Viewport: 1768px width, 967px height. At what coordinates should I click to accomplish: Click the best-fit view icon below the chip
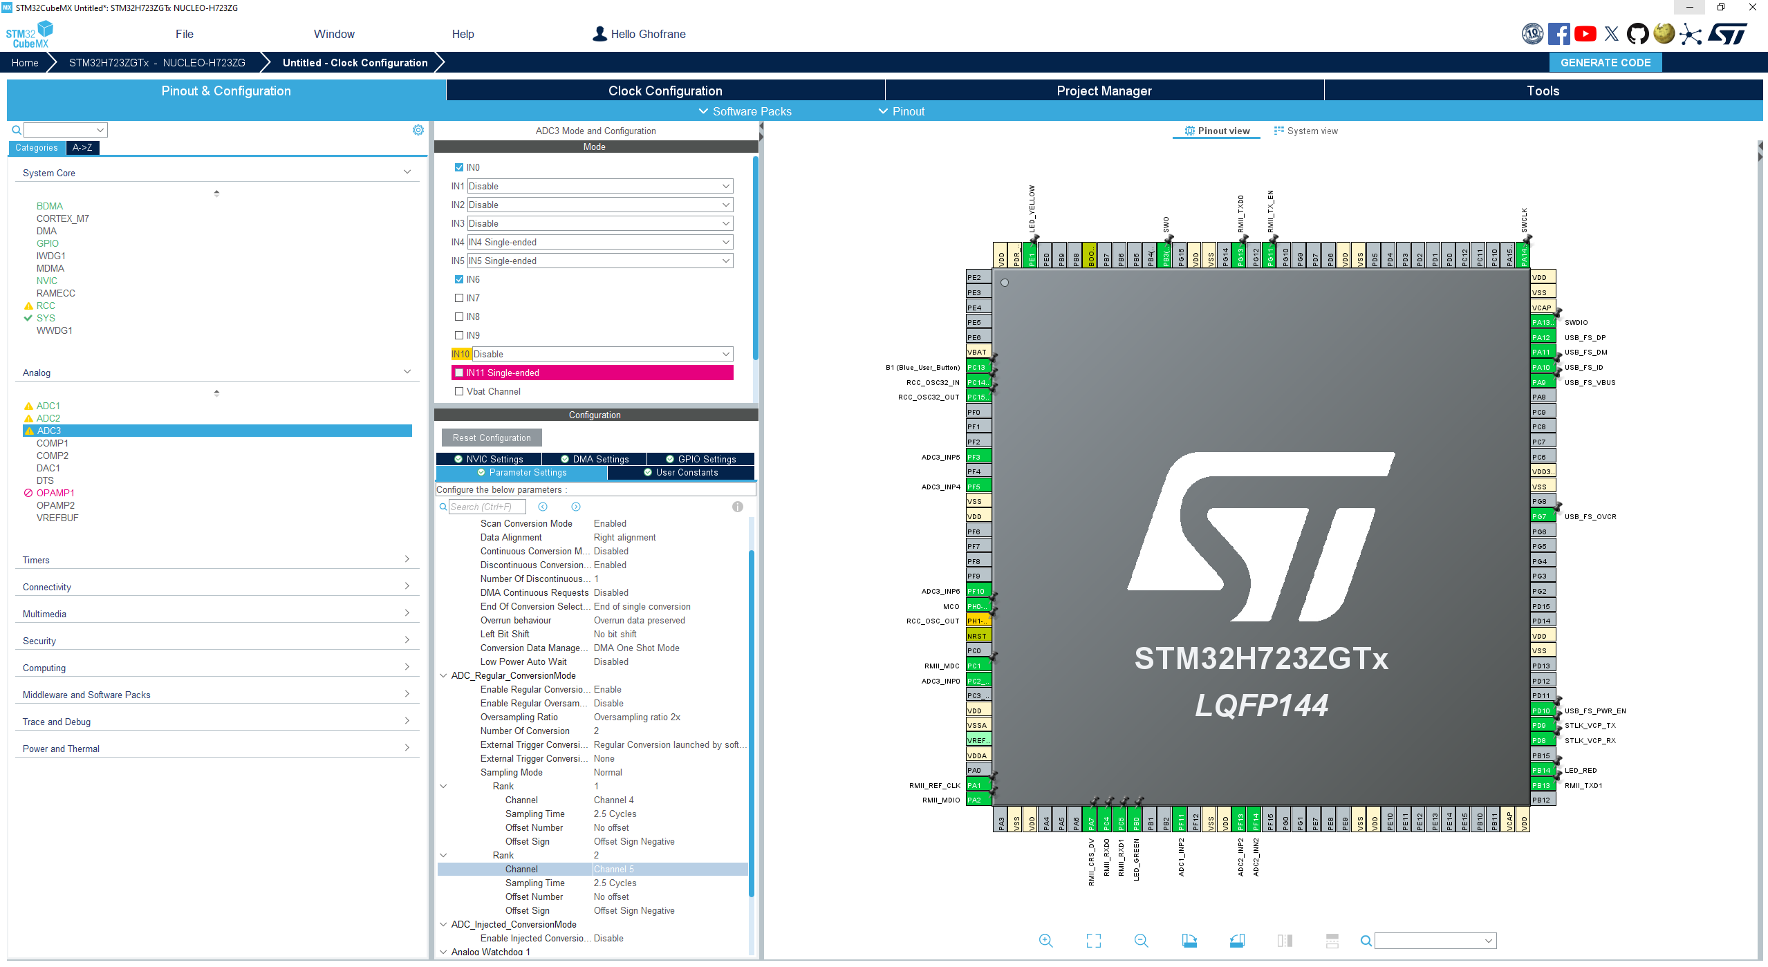click(x=1093, y=940)
